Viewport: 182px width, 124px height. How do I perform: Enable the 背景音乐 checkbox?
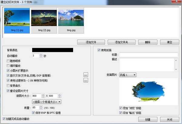pyautogui.click(x=8, y=86)
